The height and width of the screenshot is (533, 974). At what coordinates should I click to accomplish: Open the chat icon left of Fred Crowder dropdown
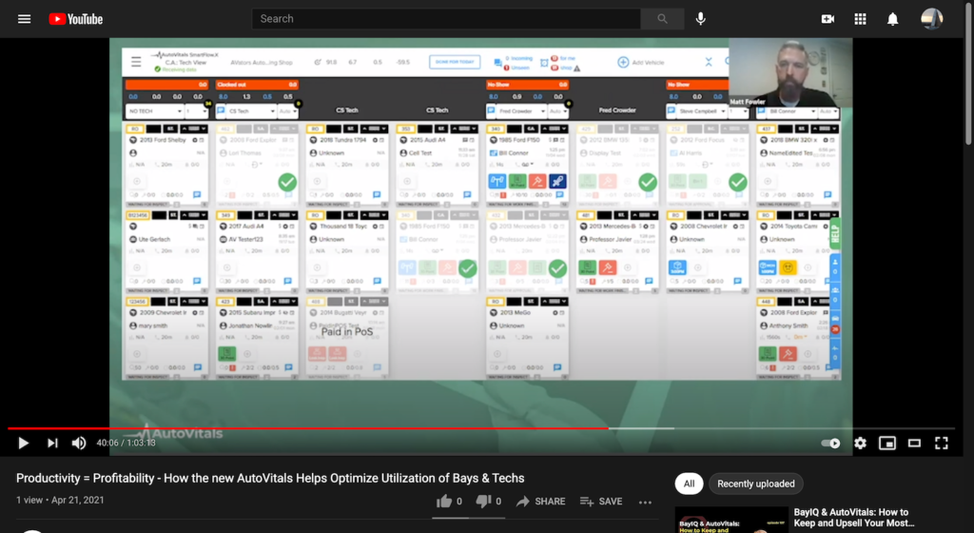(491, 110)
